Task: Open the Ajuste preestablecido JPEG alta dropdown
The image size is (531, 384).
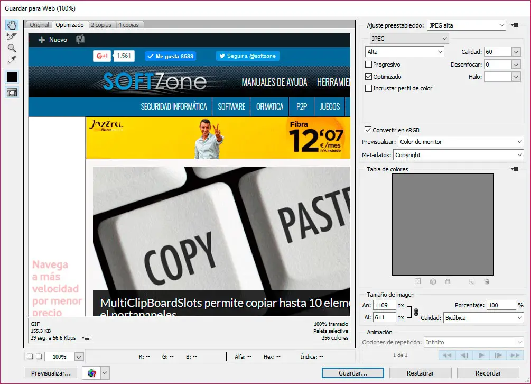Action: tap(467, 25)
